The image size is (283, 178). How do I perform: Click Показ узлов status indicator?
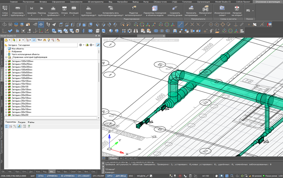pyautogui.click(x=270, y=176)
